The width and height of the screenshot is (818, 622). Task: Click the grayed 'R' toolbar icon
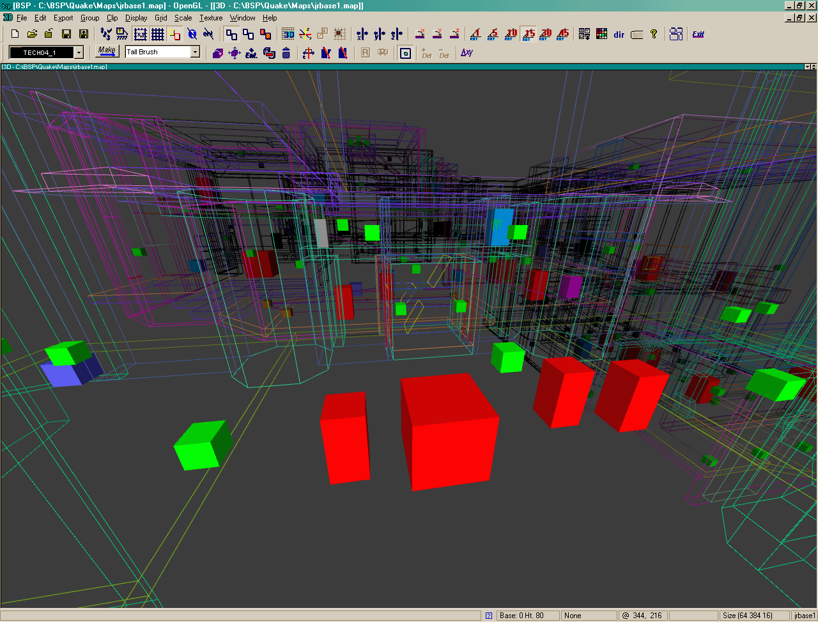pyautogui.click(x=366, y=53)
